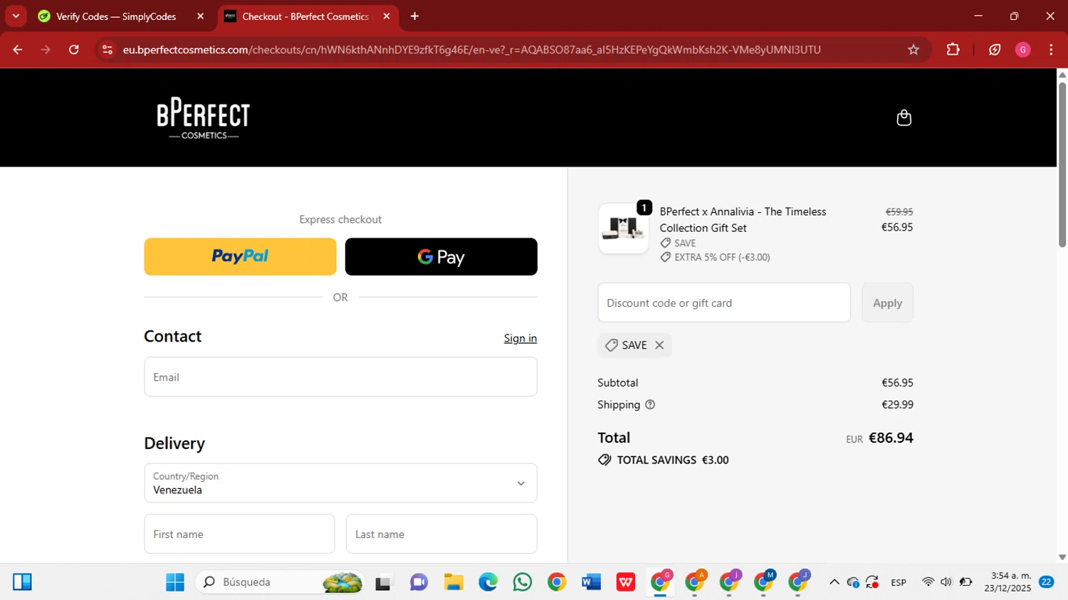Open the Chrome extensions puzzle icon
This screenshot has width=1068, height=600.
click(953, 49)
